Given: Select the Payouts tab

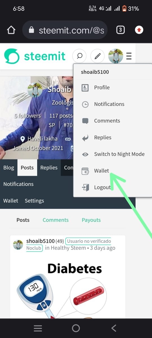Looking at the screenshot, I should [91, 220].
